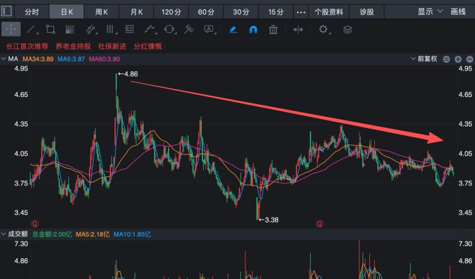Switch to the 周K weekly chart tab
475x279 pixels.
pos(102,12)
